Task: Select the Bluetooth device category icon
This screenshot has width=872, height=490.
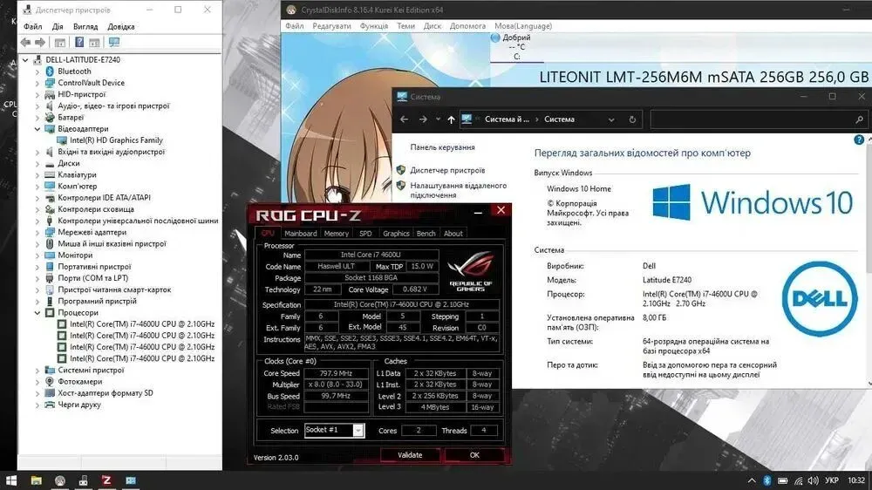Action: 50,71
